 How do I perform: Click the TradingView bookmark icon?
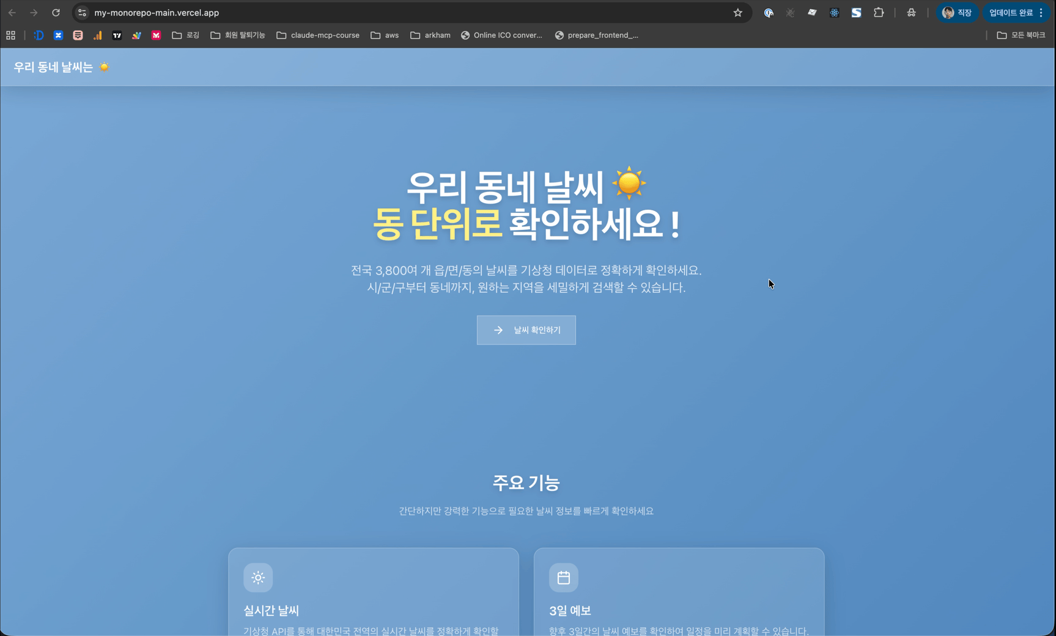(x=117, y=35)
